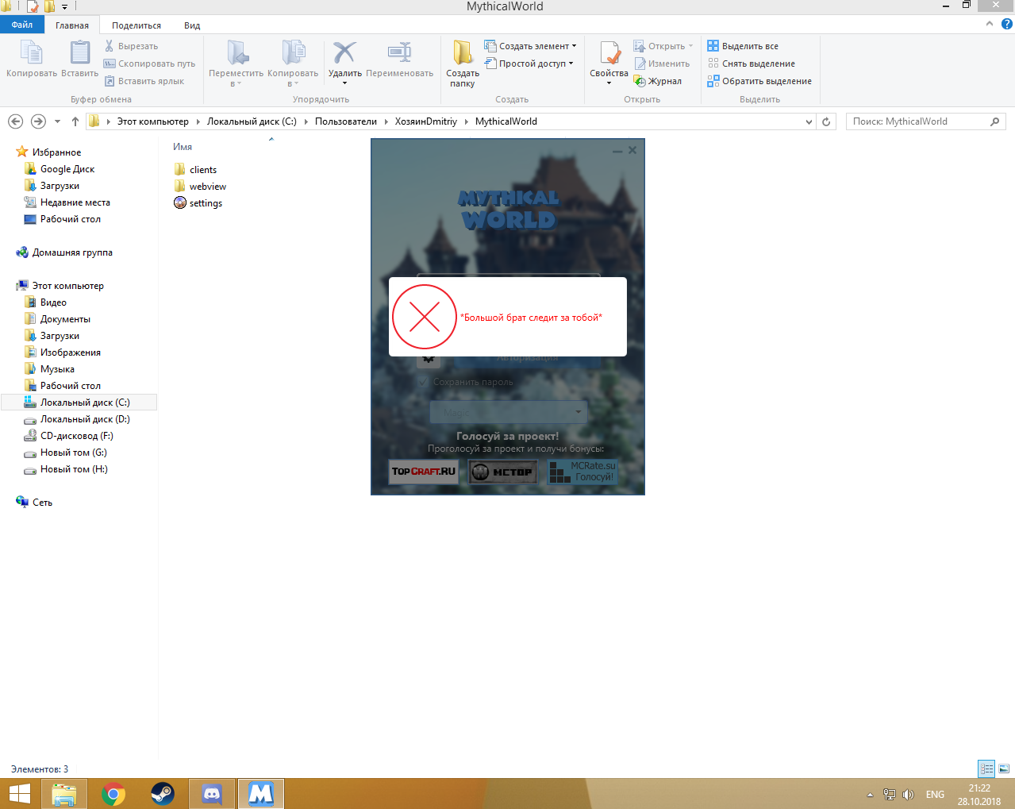This screenshot has width=1015, height=809.
Task: Open Google Chrome from taskbar
Action: [113, 794]
